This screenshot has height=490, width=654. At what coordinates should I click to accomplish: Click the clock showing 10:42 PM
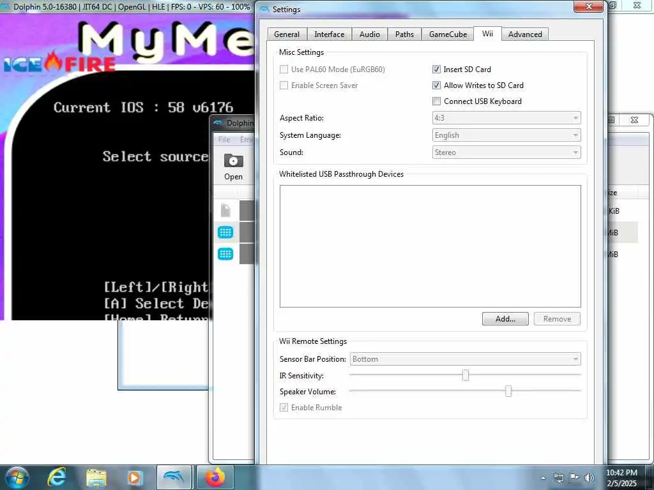pyautogui.click(x=621, y=473)
